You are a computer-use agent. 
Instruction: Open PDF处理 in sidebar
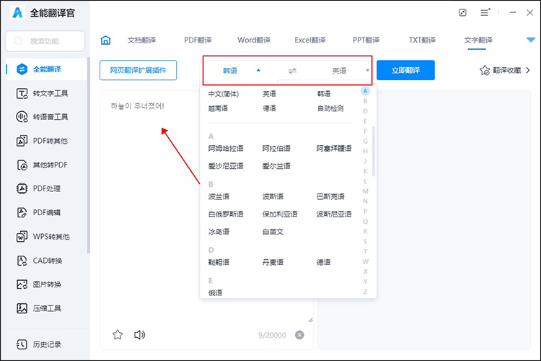tap(39, 188)
